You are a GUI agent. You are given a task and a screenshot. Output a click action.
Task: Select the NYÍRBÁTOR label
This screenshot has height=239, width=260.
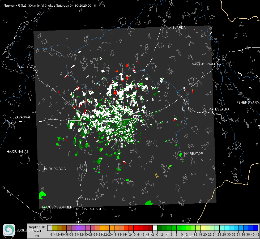pos(194,154)
